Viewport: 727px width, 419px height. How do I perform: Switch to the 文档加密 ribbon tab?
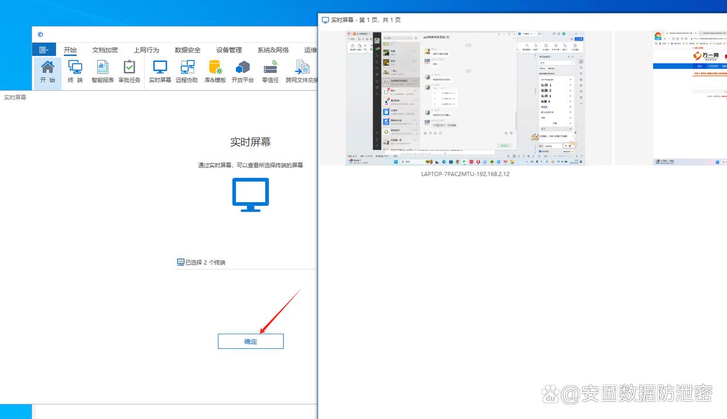(x=105, y=50)
